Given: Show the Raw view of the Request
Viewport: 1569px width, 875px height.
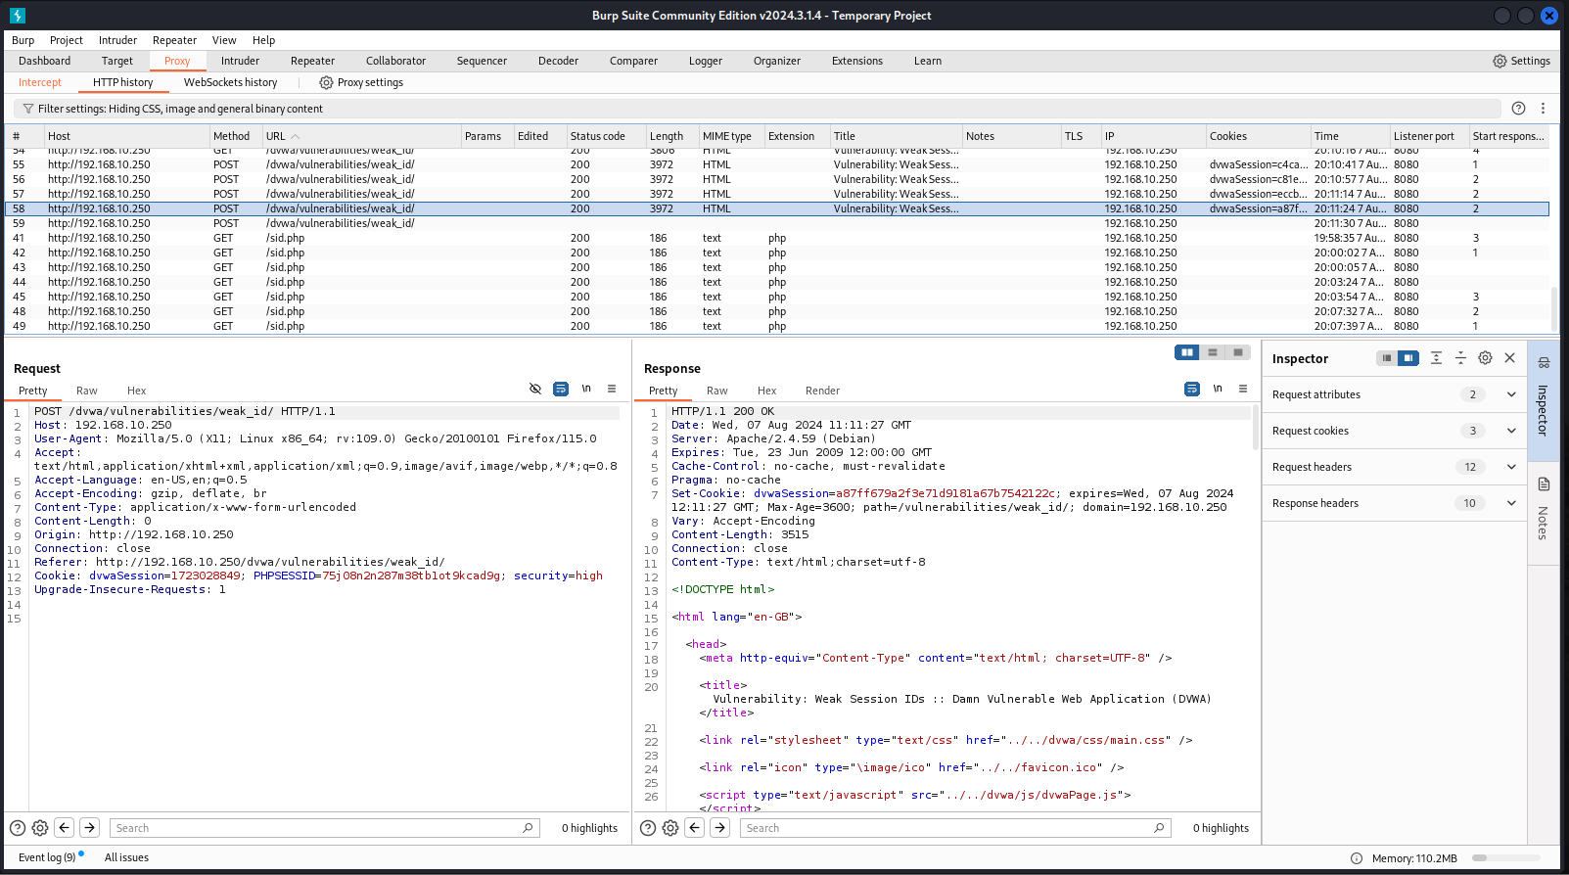Looking at the screenshot, I should (x=87, y=391).
